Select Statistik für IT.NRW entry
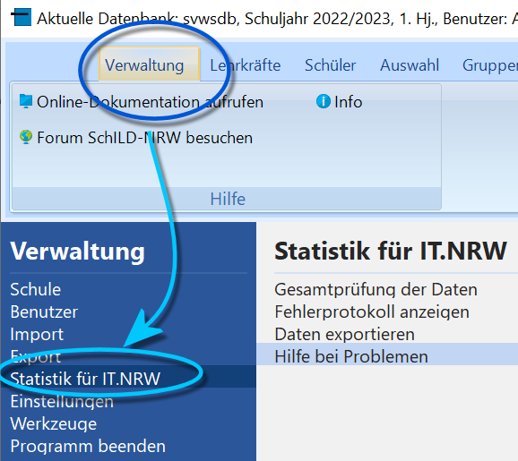518x461 pixels. point(128,379)
